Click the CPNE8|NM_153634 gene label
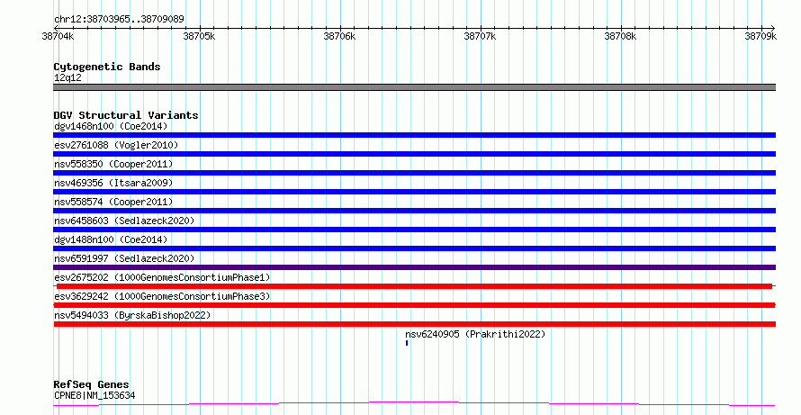Screen dimensions: 801x415 [94, 395]
